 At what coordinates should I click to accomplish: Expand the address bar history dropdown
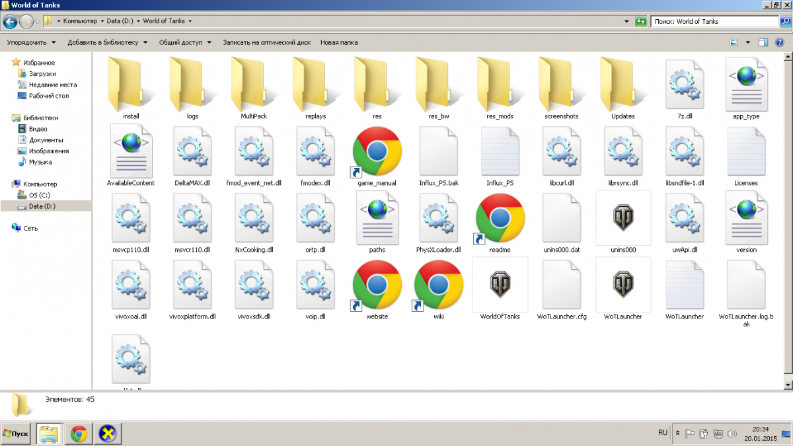[626, 21]
